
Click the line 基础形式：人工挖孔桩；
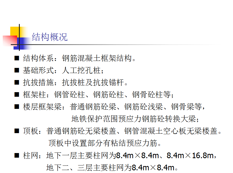click(63, 70)
